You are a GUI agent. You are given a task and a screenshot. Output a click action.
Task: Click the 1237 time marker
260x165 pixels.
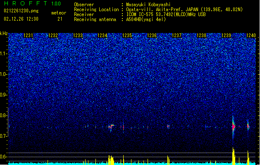click(177, 35)
